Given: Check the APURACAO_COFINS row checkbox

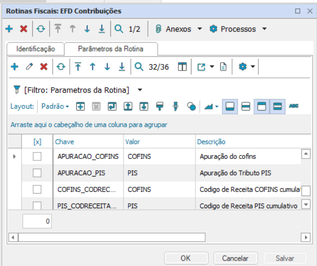Looking at the screenshot, I should point(37,156).
